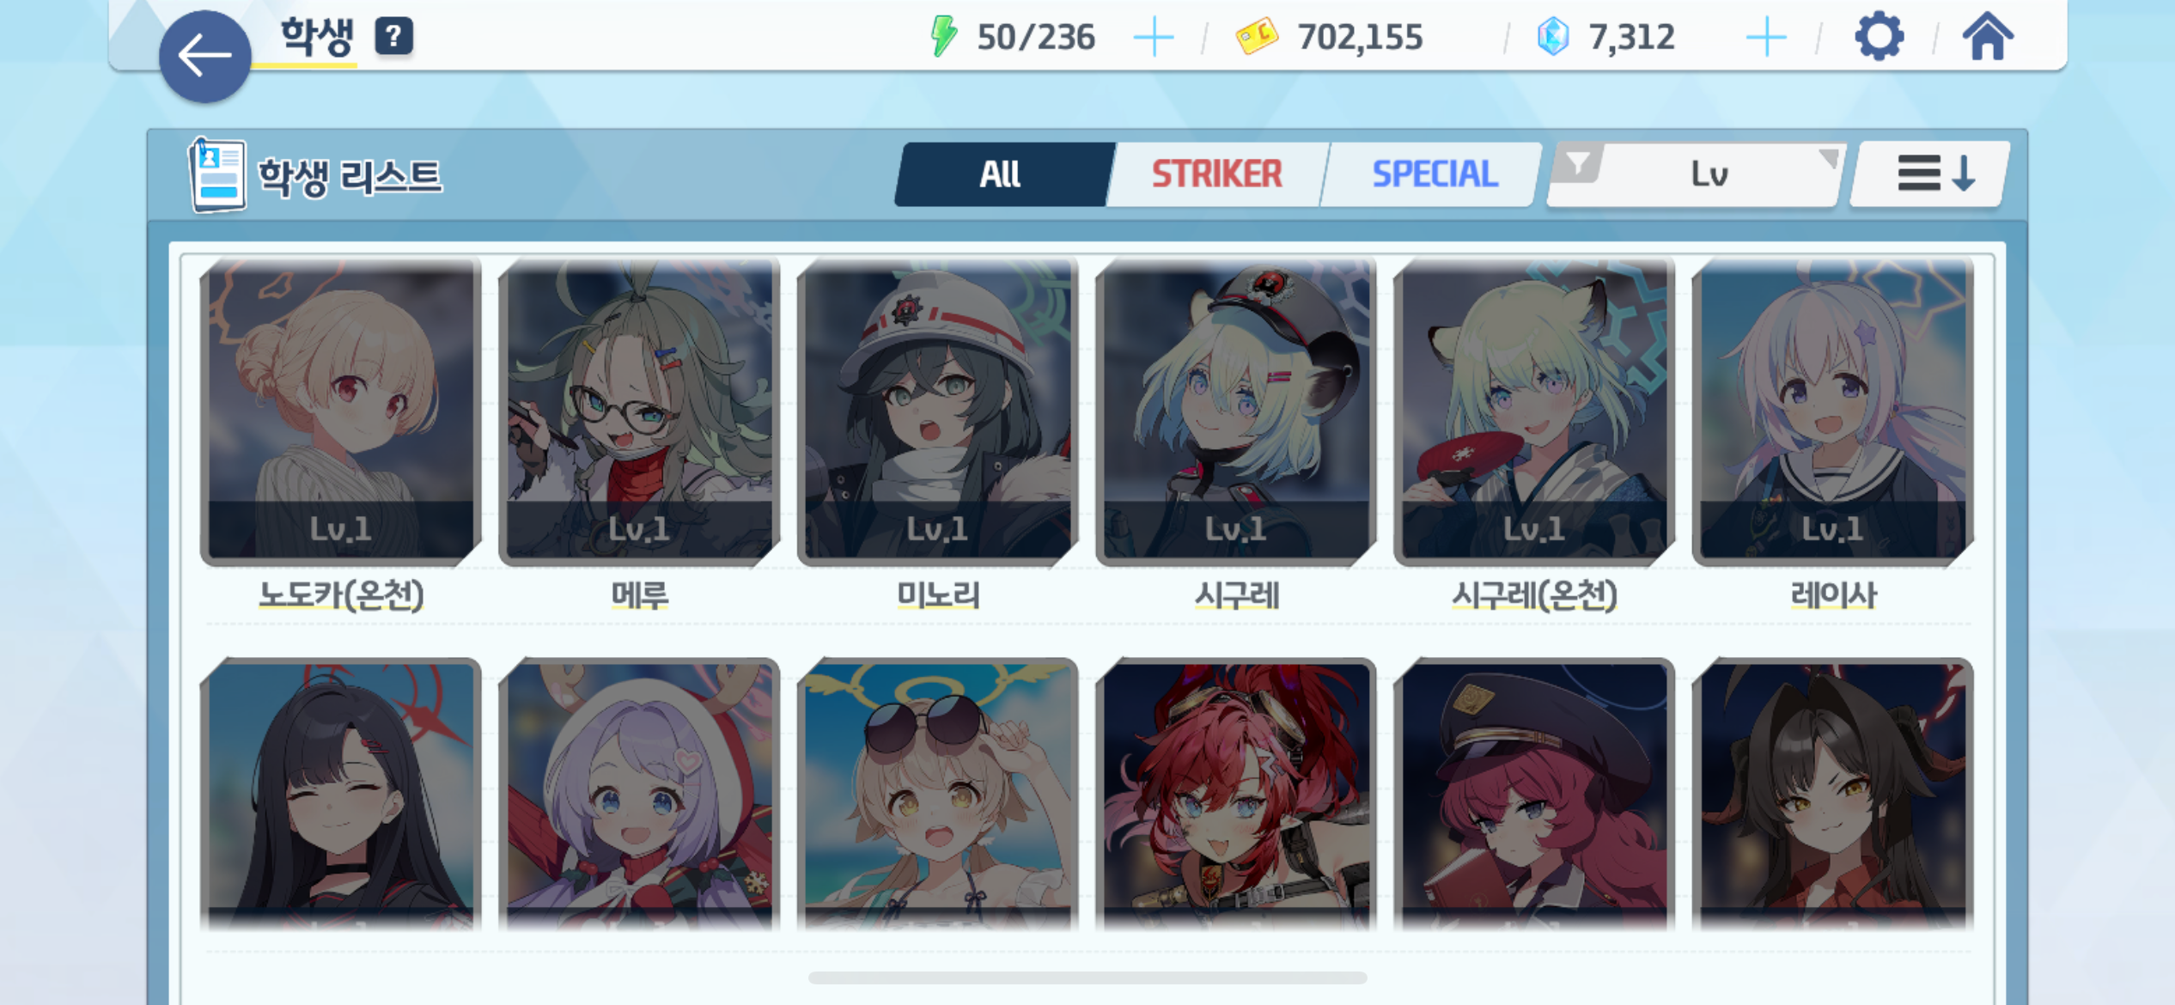The image size is (2175, 1005).
Task: Add stamina with the plus beside 50/236
Action: 1153,38
